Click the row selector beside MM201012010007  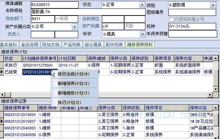[2, 121]
